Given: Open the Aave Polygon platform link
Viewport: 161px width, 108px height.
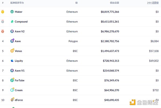Looking at the screenshot, I should [18, 41].
